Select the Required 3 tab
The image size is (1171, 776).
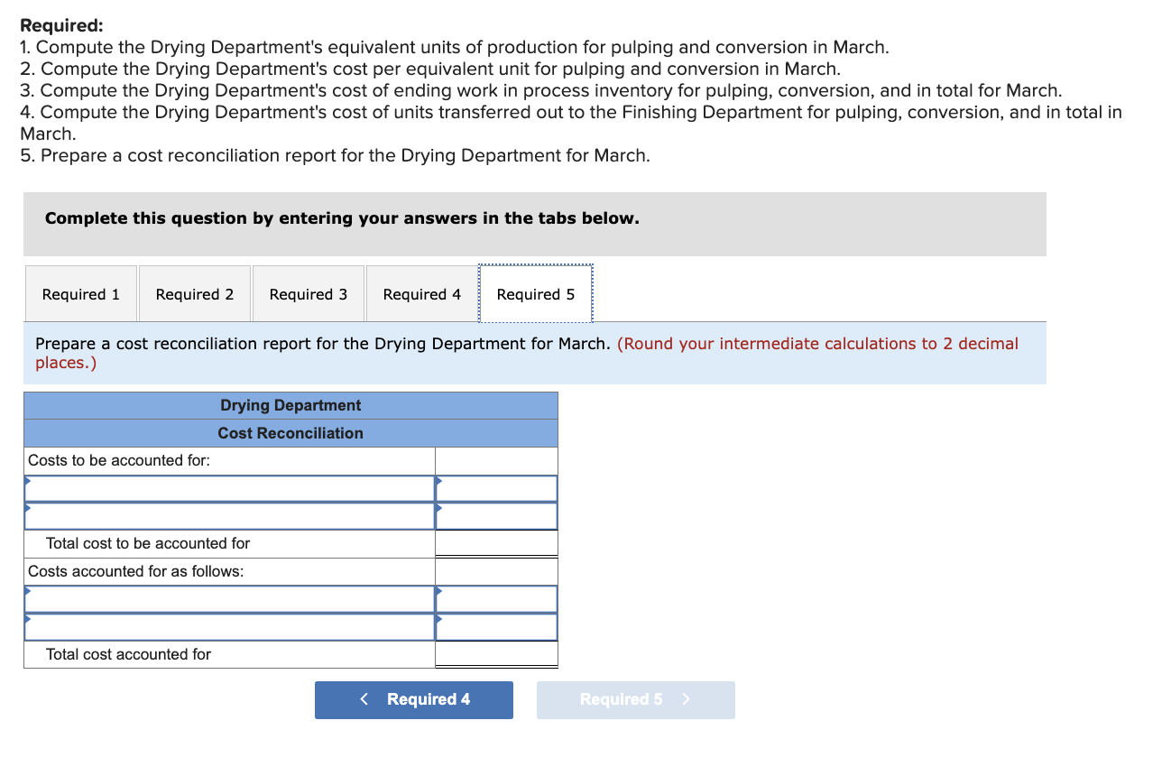[x=309, y=294]
